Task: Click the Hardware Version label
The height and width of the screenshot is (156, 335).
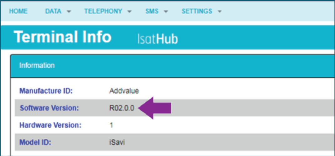Action: (50, 125)
